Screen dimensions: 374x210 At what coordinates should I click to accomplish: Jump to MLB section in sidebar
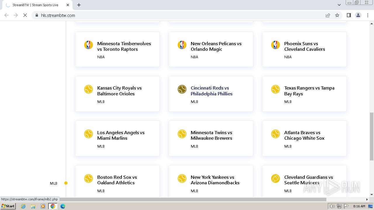[53, 183]
